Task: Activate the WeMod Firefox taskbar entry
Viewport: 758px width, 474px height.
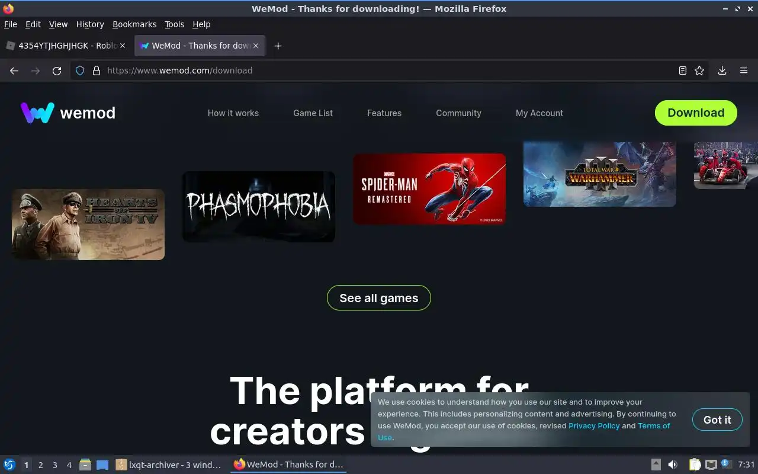Action: [288, 465]
